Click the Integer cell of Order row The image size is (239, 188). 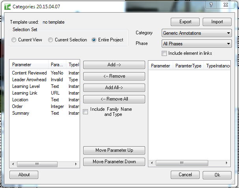[57, 106]
